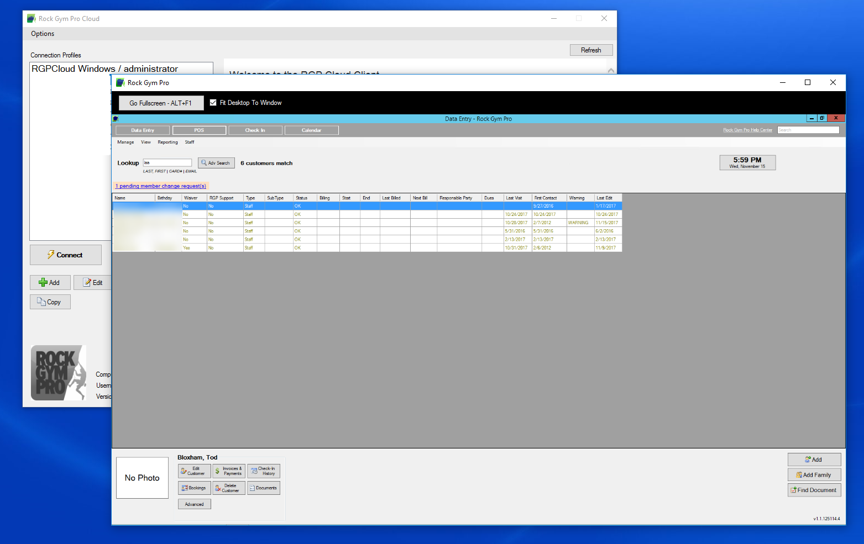Open Options menu in the Cloud window
The height and width of the screenshot is (544, 864).
(43, 34)
